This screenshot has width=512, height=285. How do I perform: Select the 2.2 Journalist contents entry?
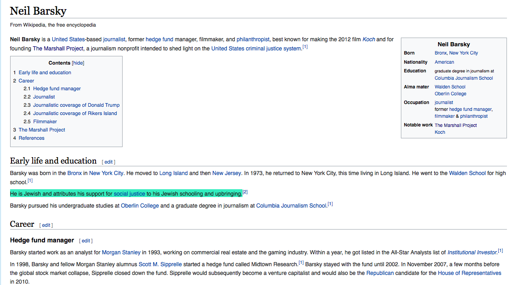click(44, 97)
